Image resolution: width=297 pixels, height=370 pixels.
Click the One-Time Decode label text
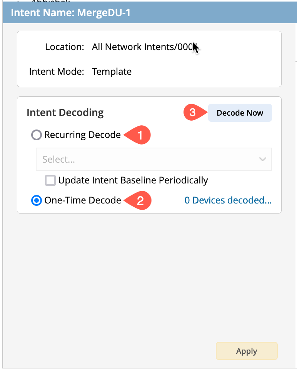click(83, 201)
